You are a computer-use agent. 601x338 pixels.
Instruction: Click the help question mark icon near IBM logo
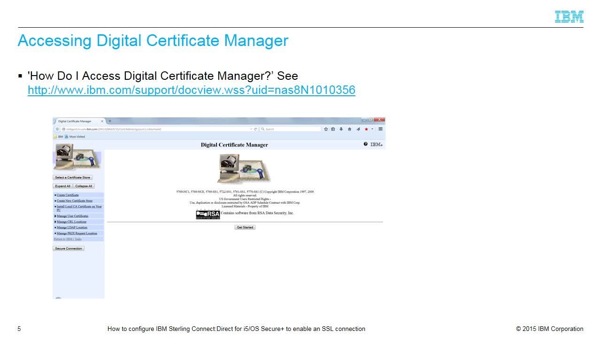pyautogui.click(x=365, y=144)
